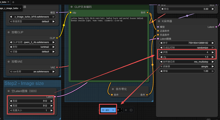Screen dimensions: 220x120
Task: Collapse the 空Latent图像(SD3) node via title dot
Action: (9, 91)
